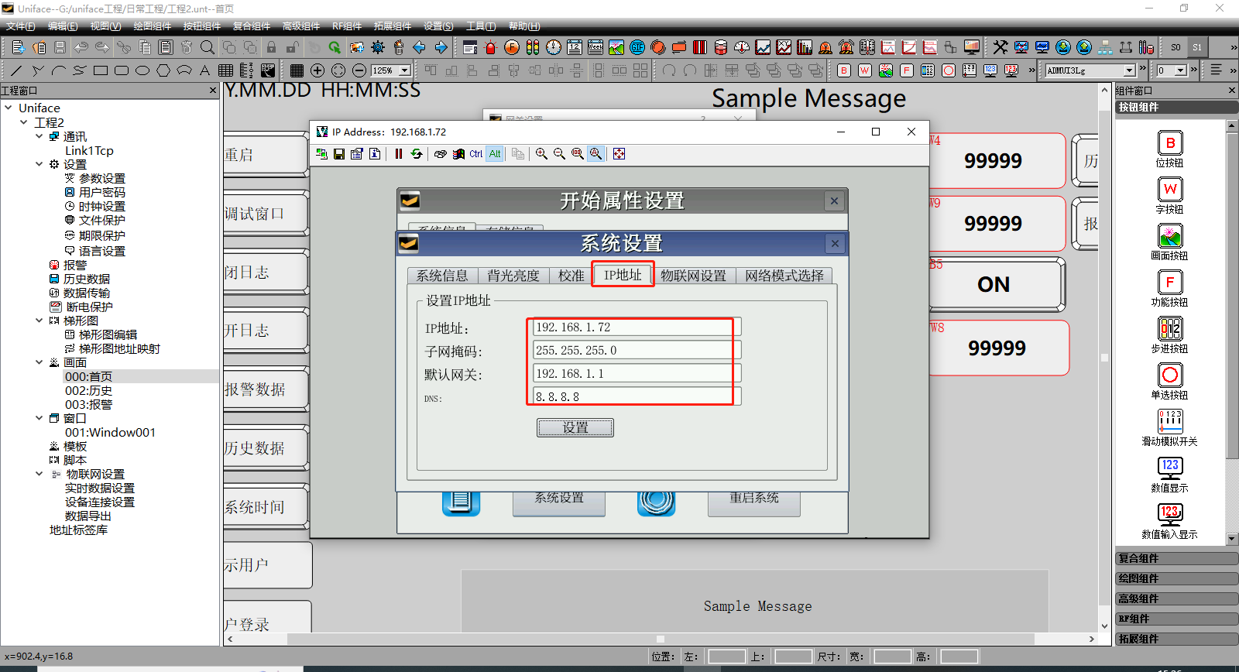Select the 画面按钮 screen button component

(x=1170, y=242)
